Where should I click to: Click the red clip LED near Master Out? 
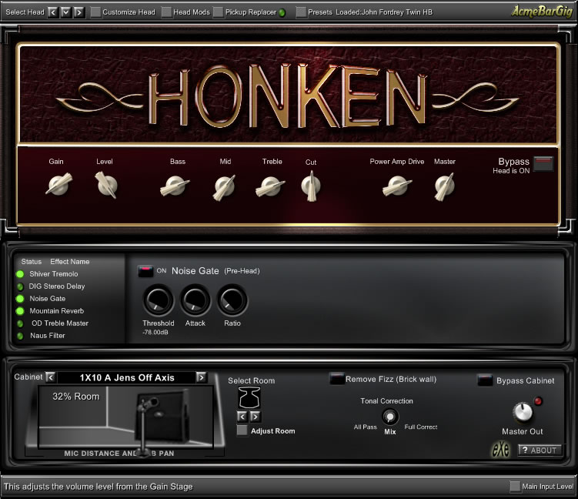(x=538, y=401)
